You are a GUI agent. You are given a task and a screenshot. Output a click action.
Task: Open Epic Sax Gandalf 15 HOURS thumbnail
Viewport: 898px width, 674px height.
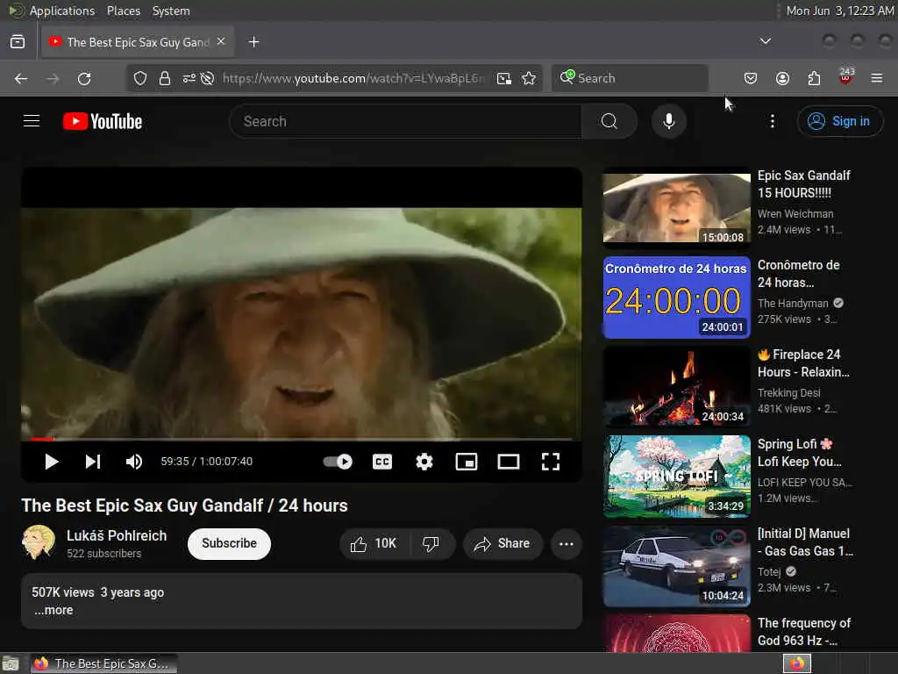(676, 207)
